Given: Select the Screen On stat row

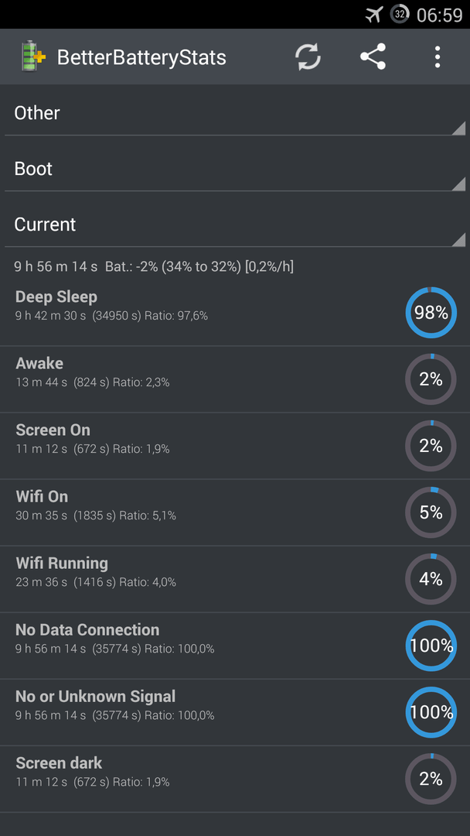Looking at the screenshot, I should pos(235,446).
